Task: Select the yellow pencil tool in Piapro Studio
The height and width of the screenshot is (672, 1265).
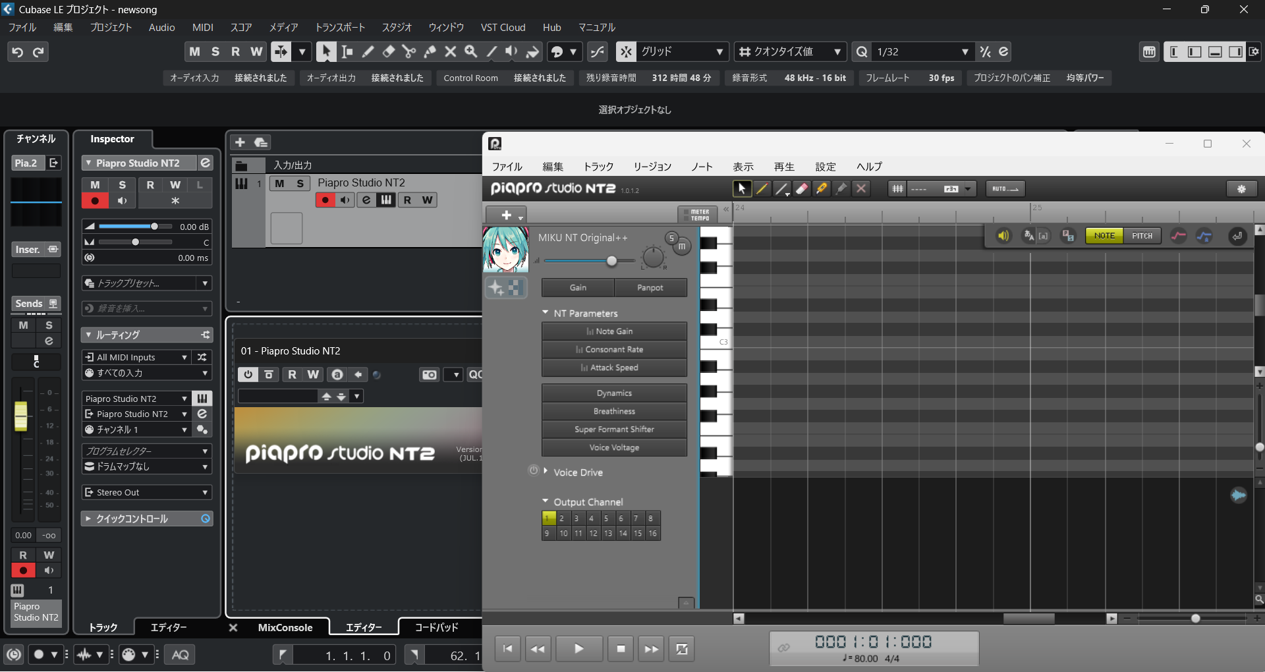Action: 762,189
